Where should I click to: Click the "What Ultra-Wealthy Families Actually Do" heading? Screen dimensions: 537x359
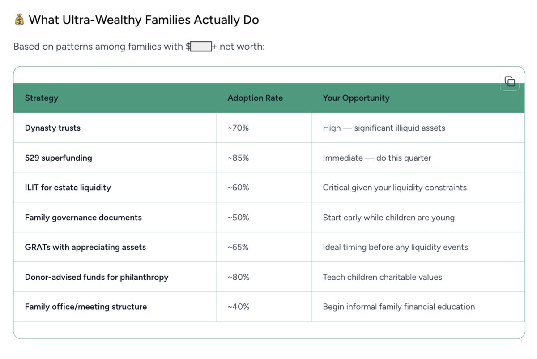(144, 20)
